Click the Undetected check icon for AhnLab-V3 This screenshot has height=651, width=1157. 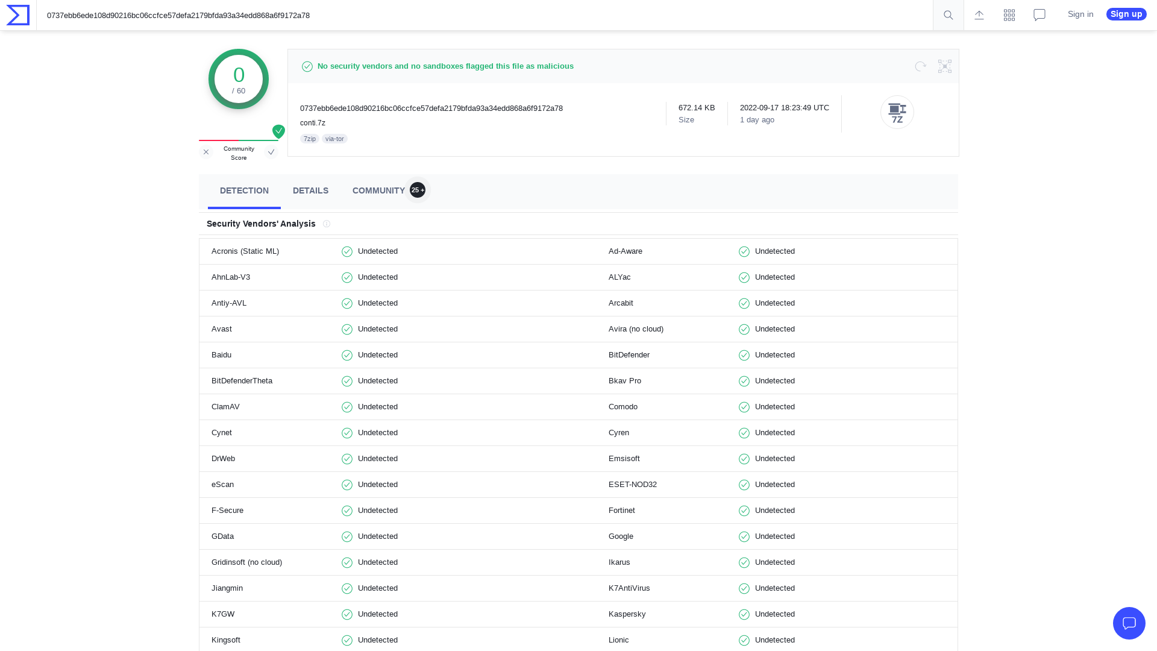click(347, 277)
